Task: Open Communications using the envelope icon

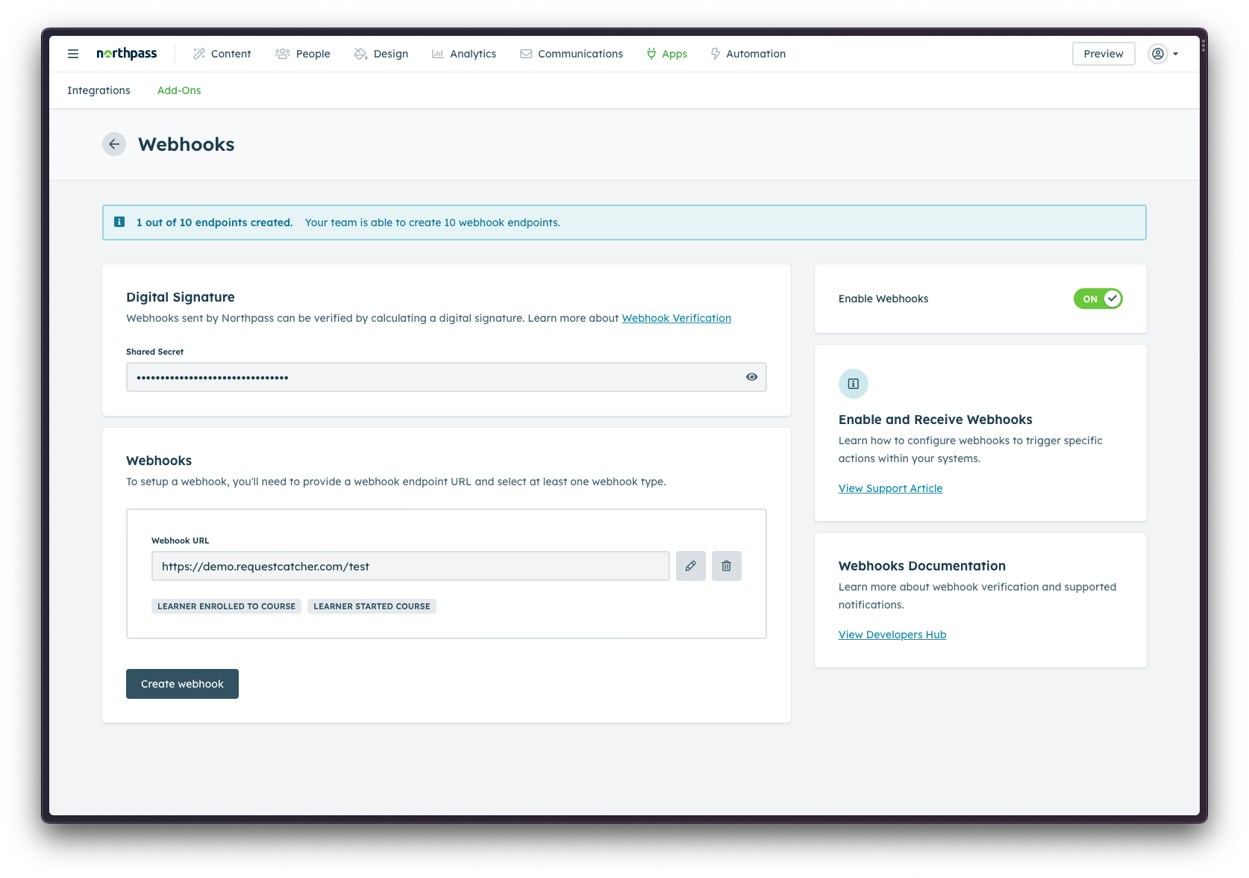Action: 525,53
